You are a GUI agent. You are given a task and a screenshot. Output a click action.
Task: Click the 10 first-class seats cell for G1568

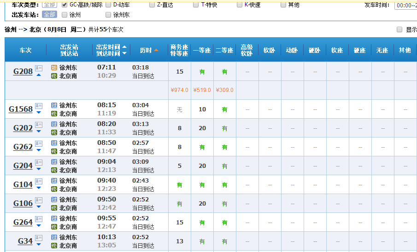coord(202,109)
